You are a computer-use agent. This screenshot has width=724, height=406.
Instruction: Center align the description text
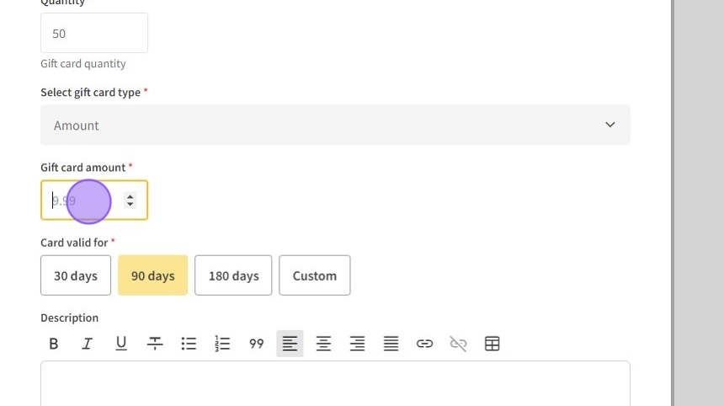(x=323, y=344)
